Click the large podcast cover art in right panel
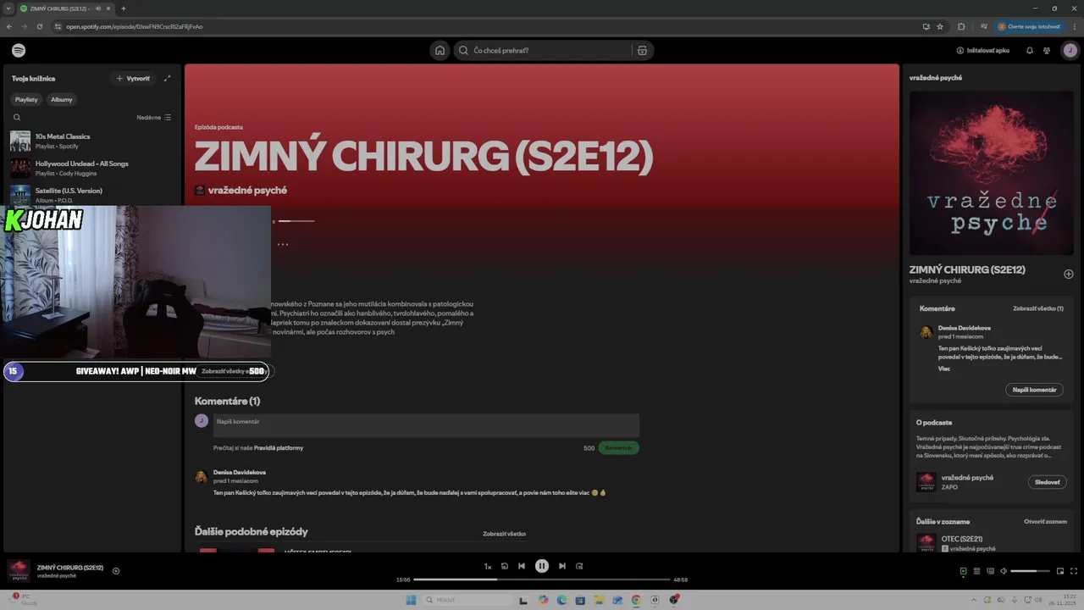Screen dimensions: 1084x610 point(991,173)
